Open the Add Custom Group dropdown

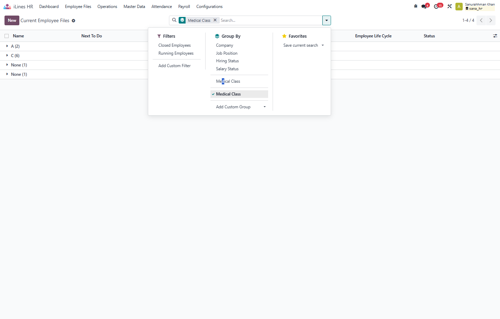[239, 107]
